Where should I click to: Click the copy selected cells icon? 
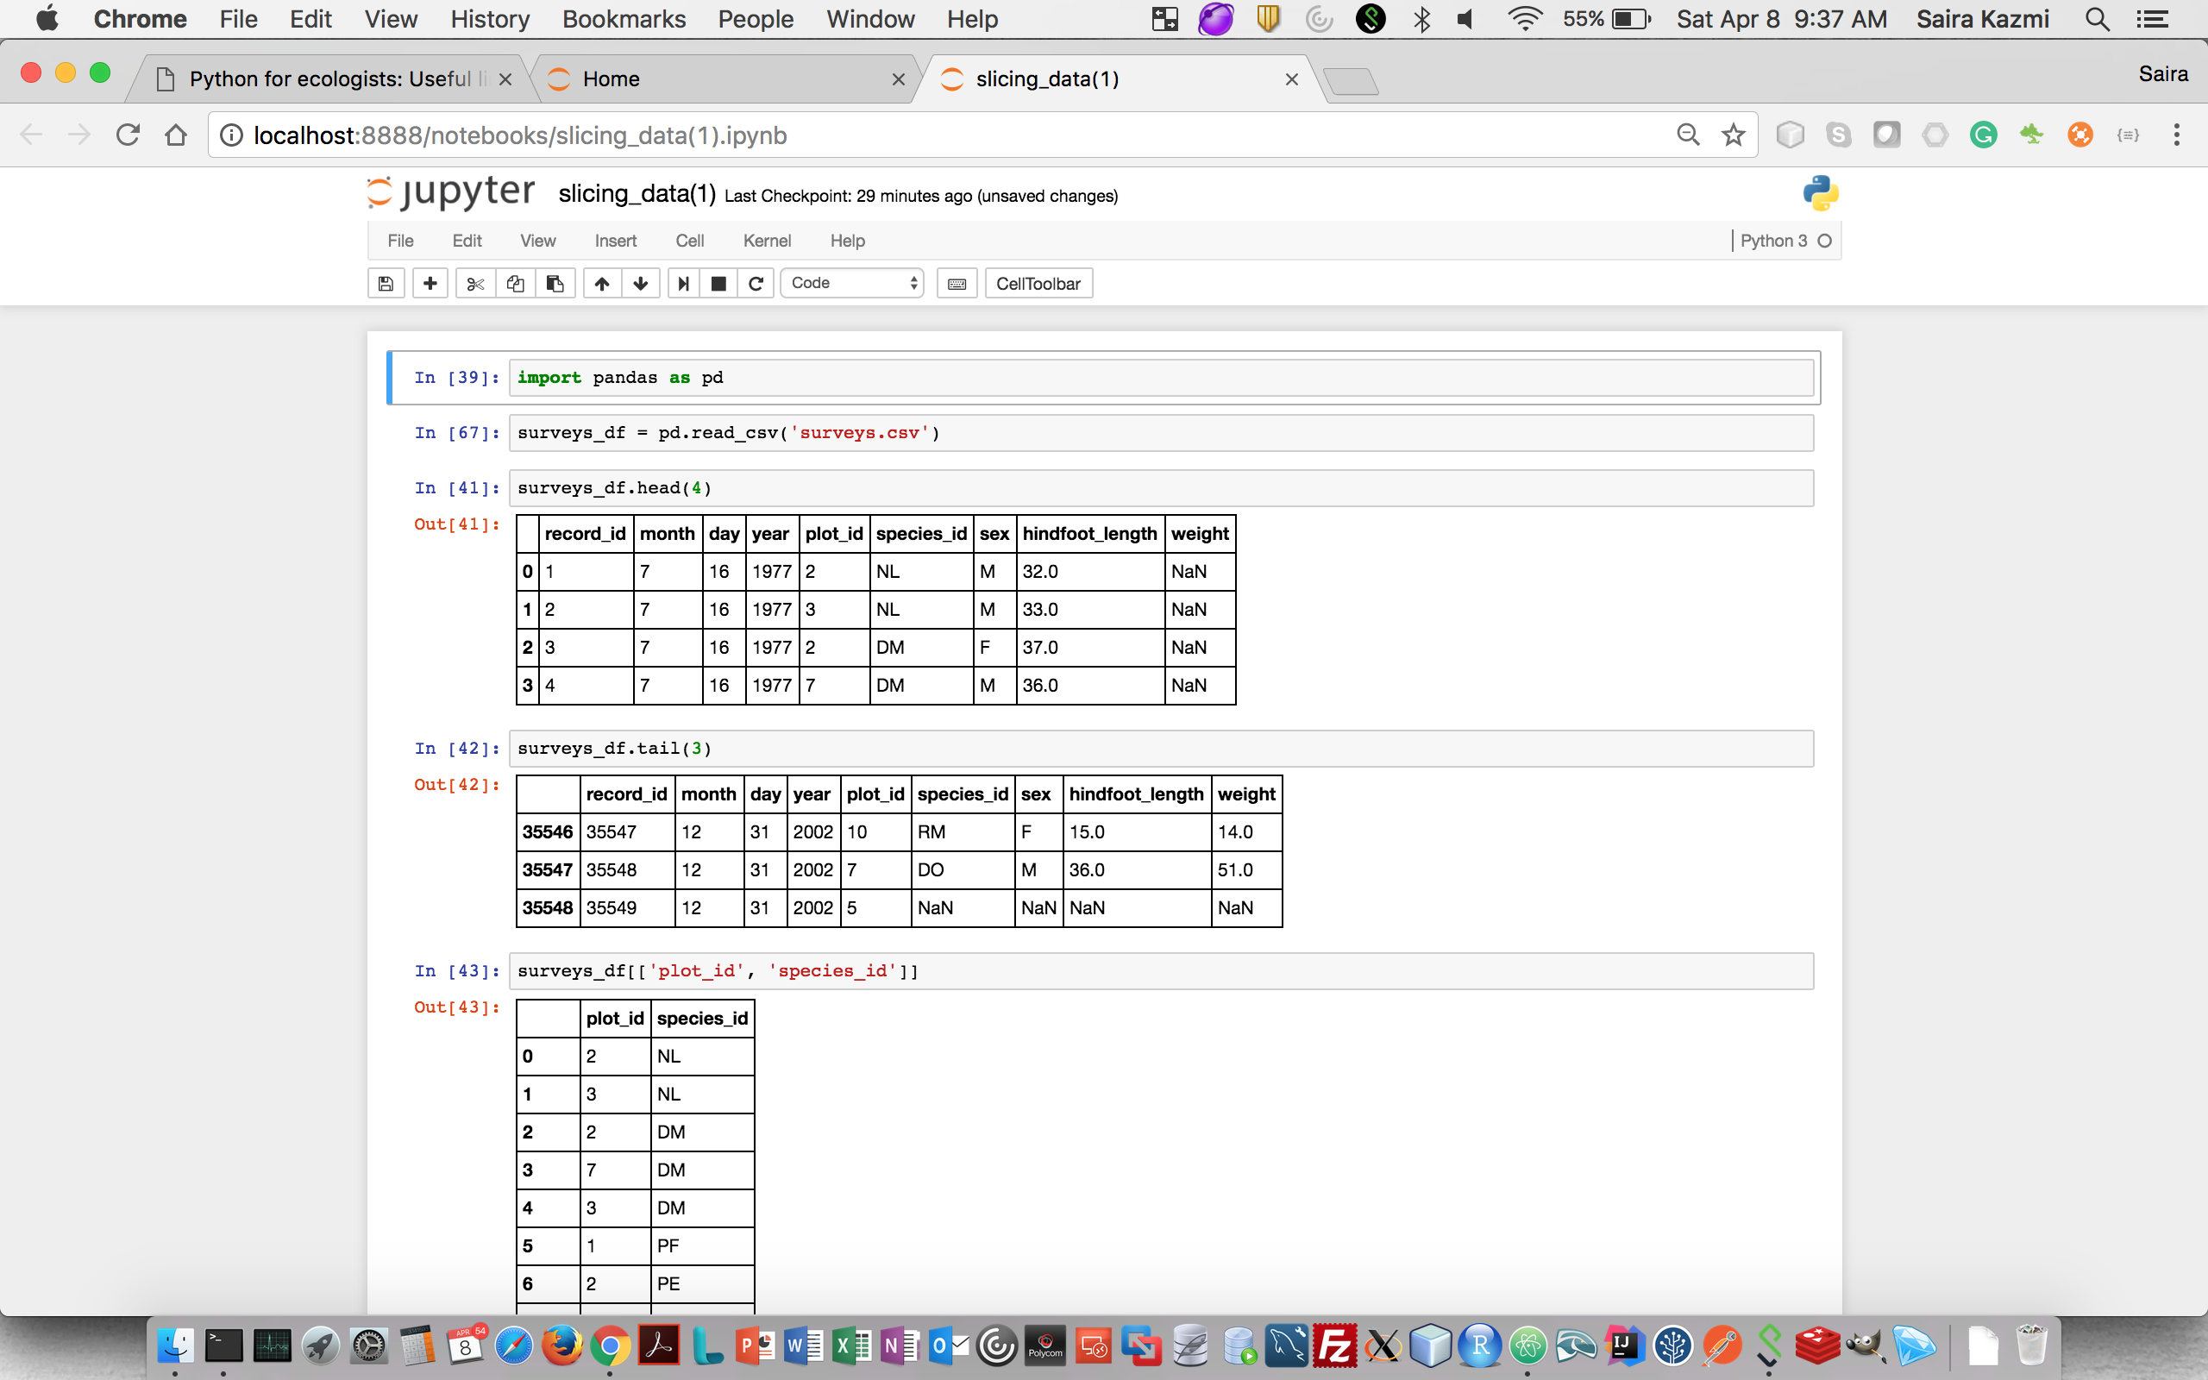click(x=516, y=284)
